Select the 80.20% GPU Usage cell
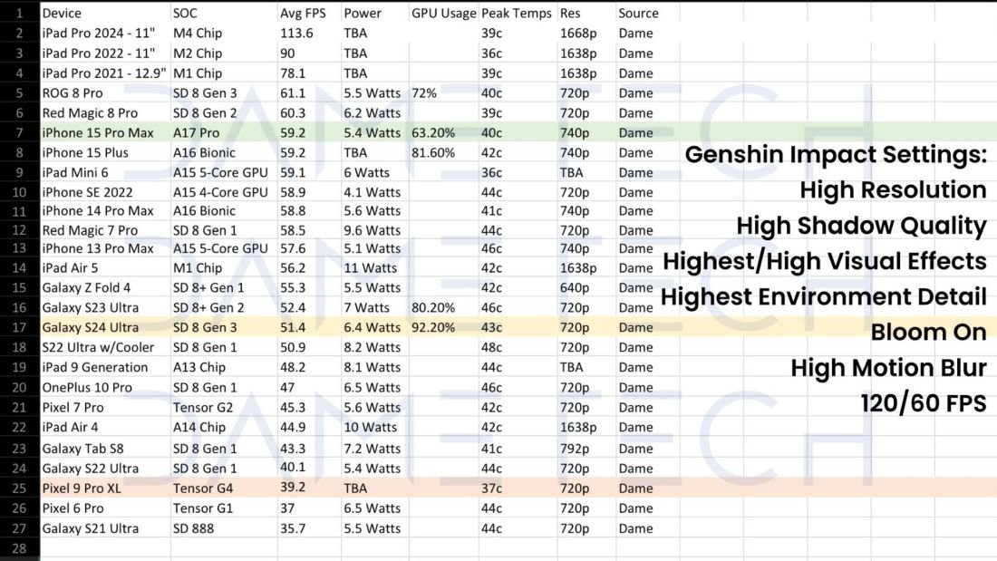 [444, 307]
